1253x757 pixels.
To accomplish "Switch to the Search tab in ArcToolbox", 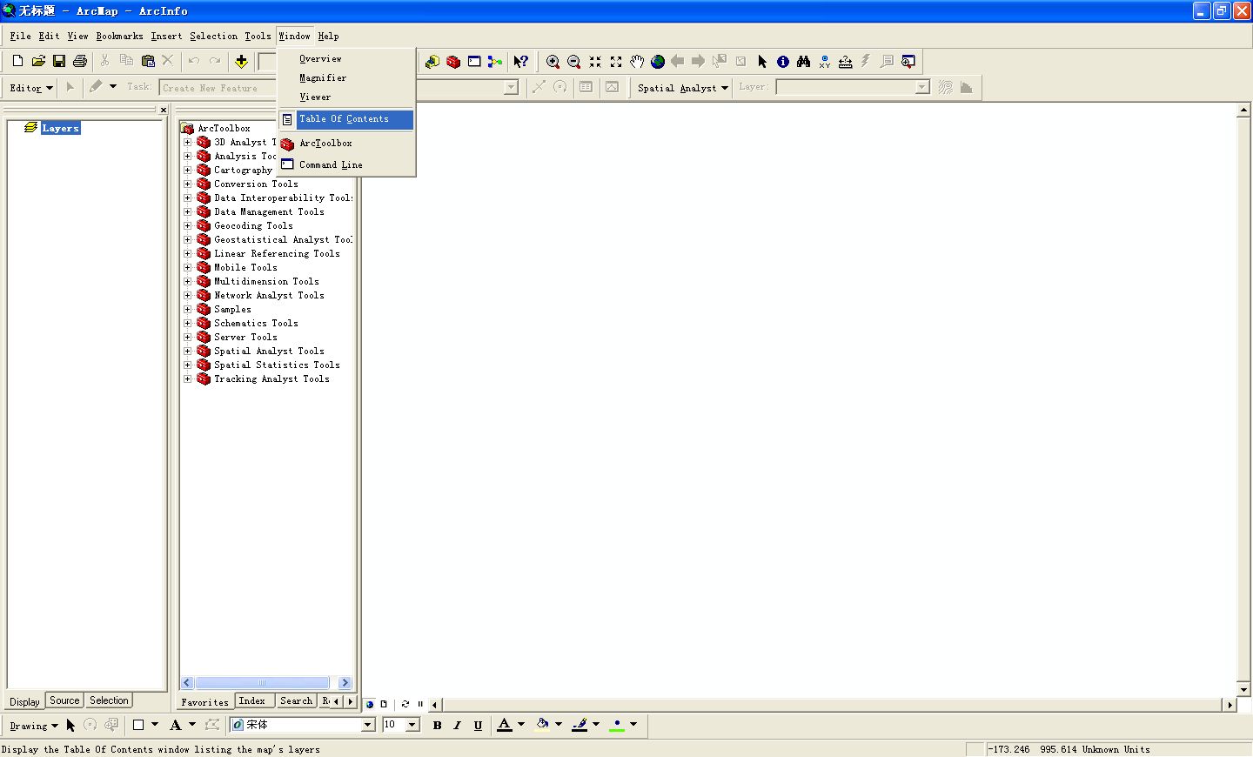I will (296, 701).
